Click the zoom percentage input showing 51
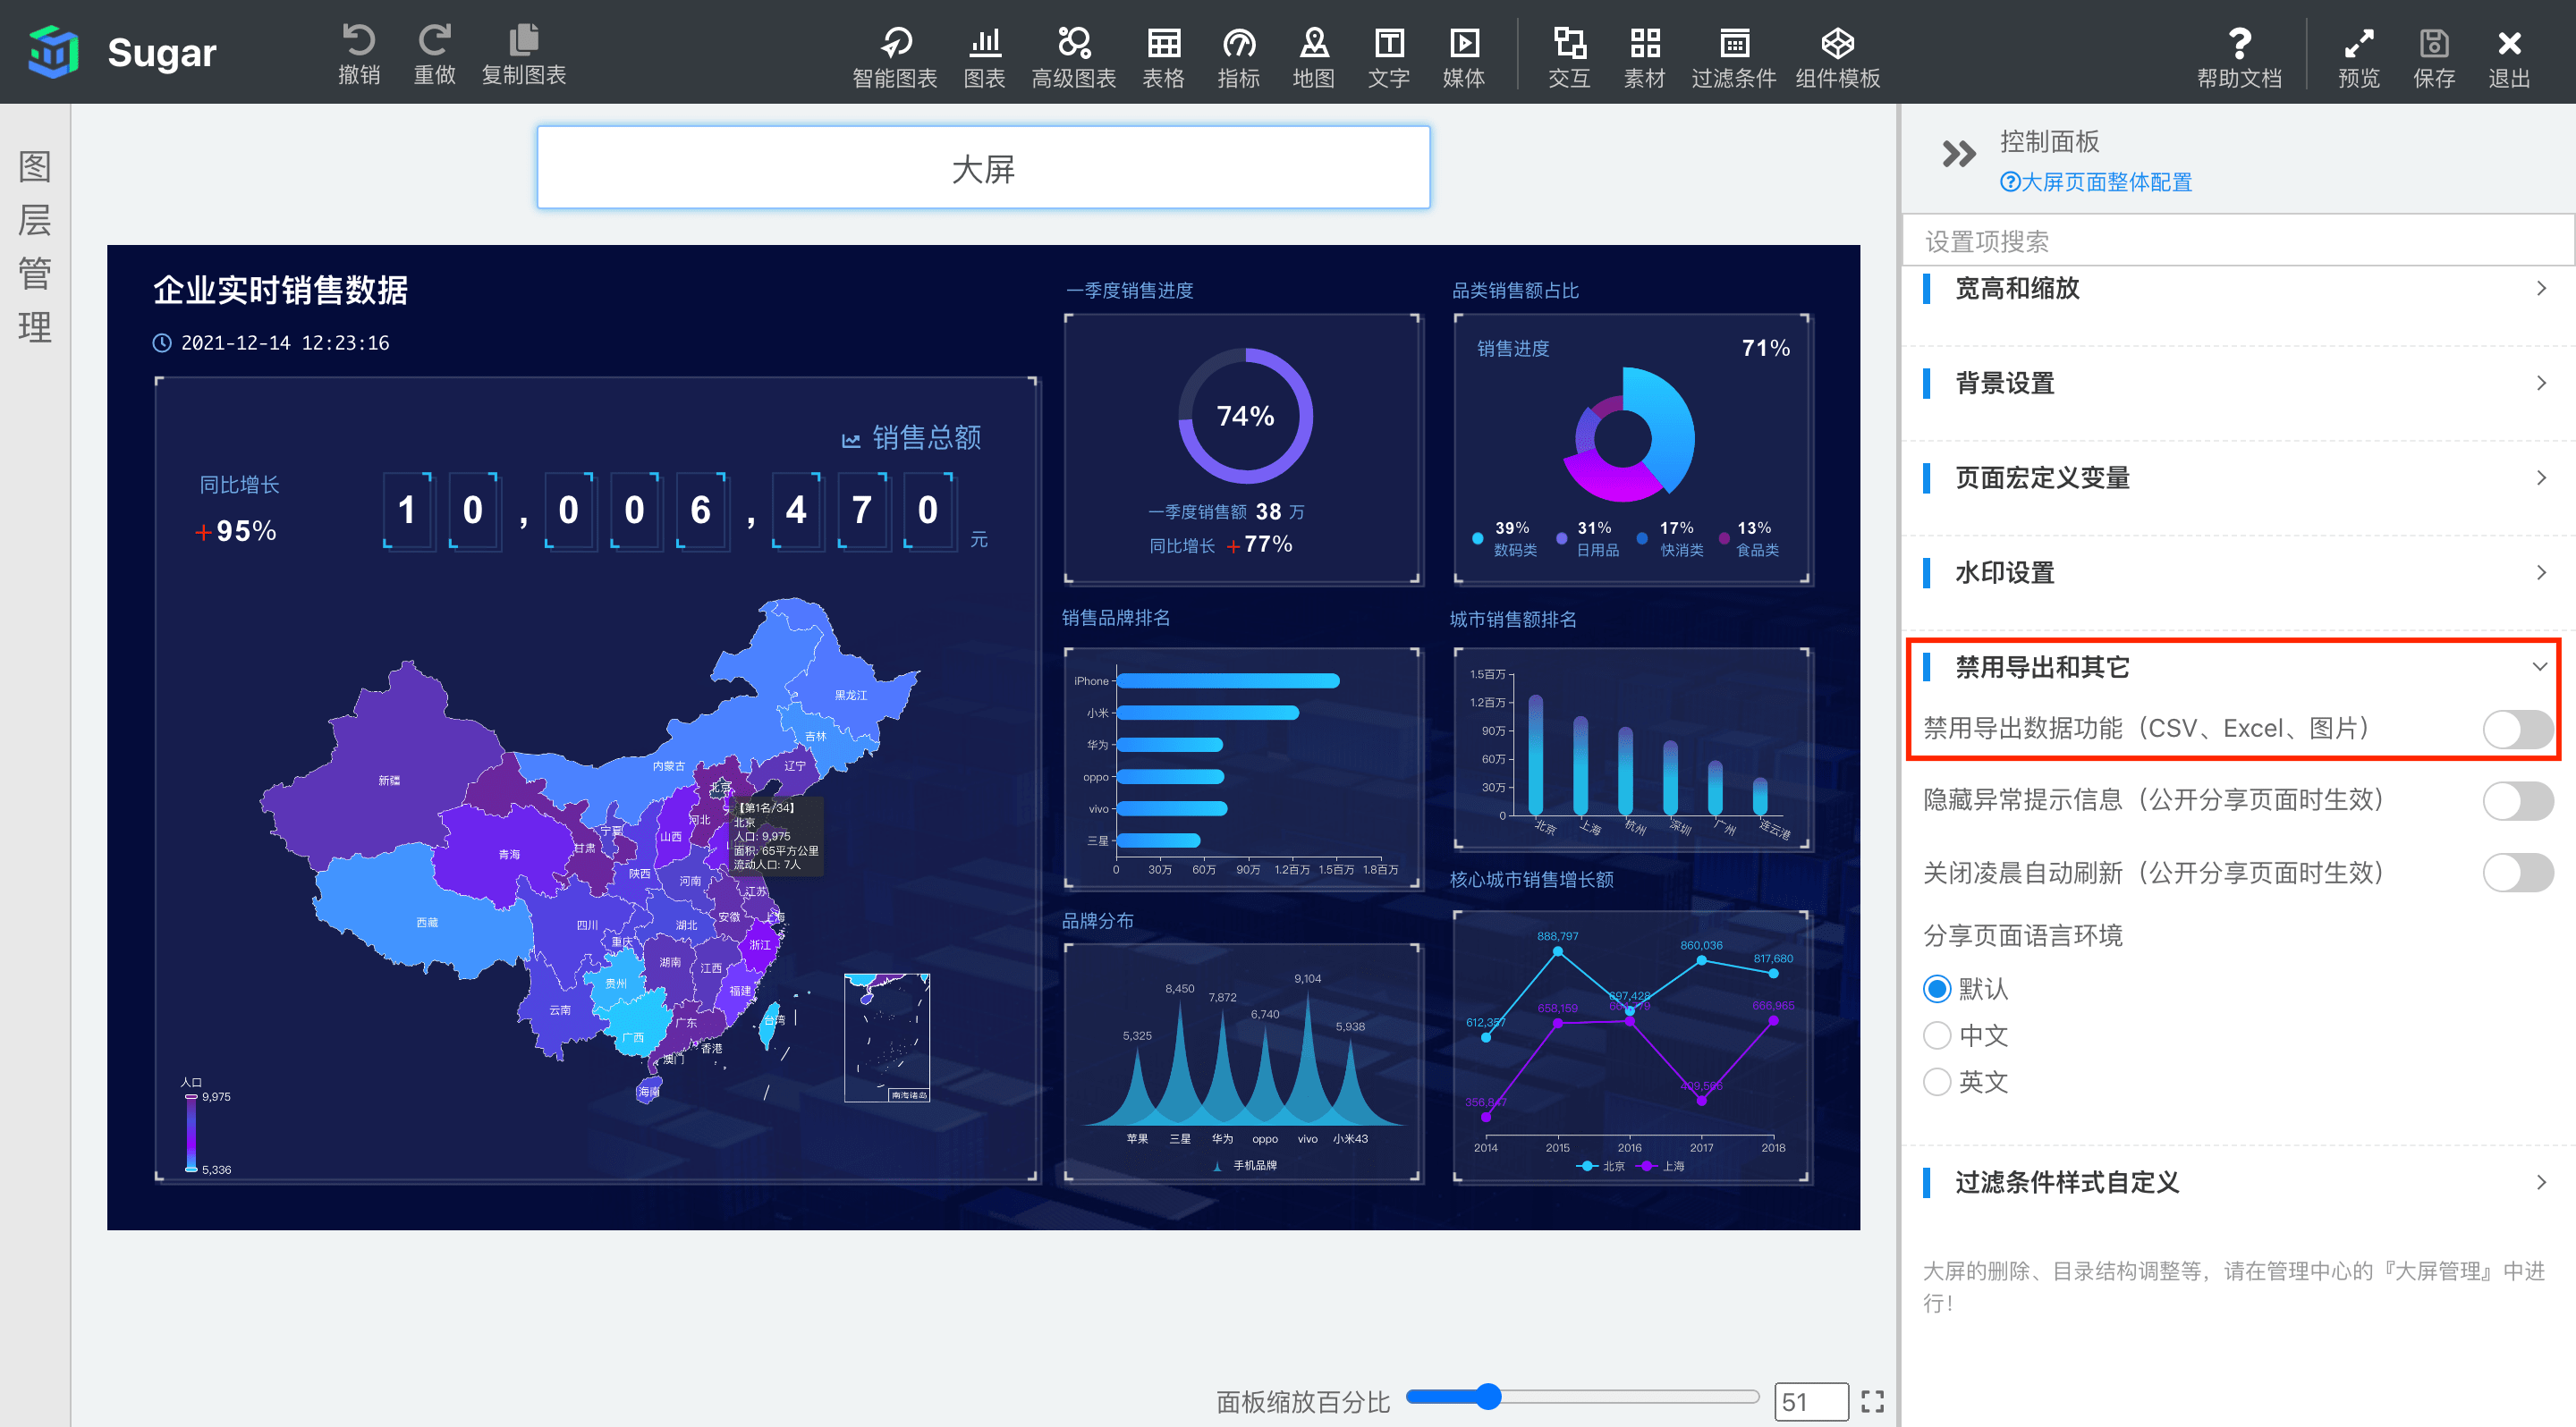 pyautogui.click(x=1810, y=1401)
